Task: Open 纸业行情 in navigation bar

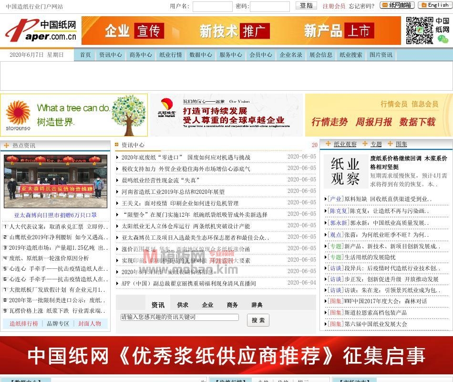Action: pyautogui.click(x=170, y=55)
